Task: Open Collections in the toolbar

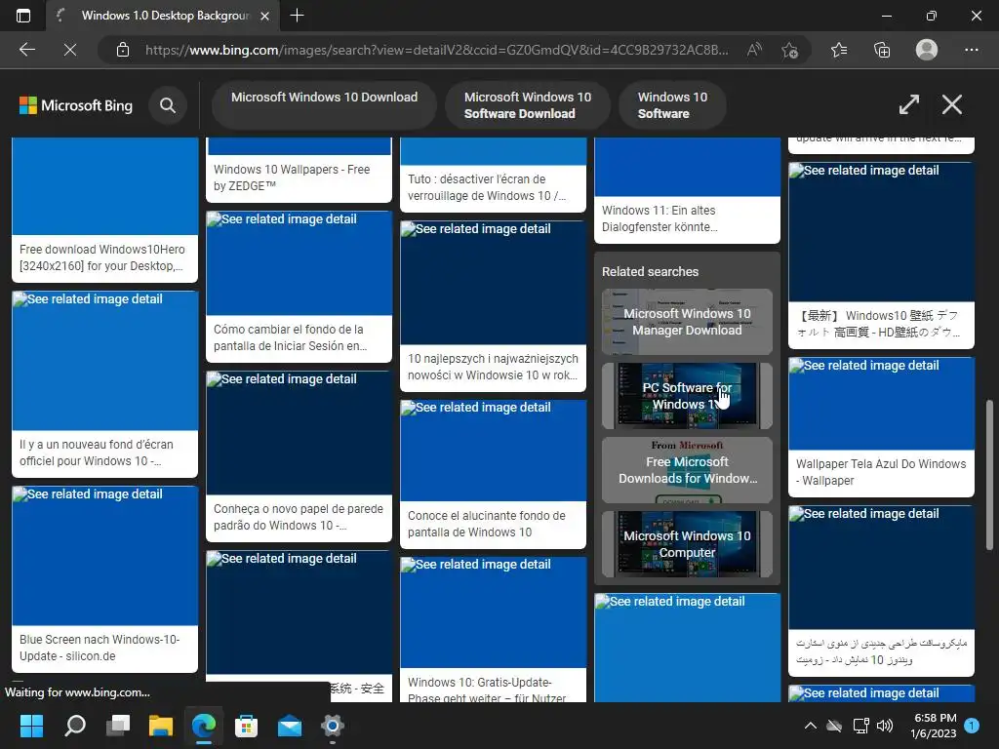Action: 882,50
